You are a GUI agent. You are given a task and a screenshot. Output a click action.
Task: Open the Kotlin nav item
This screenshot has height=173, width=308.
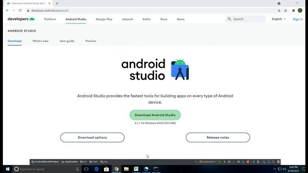coord(146,19)
